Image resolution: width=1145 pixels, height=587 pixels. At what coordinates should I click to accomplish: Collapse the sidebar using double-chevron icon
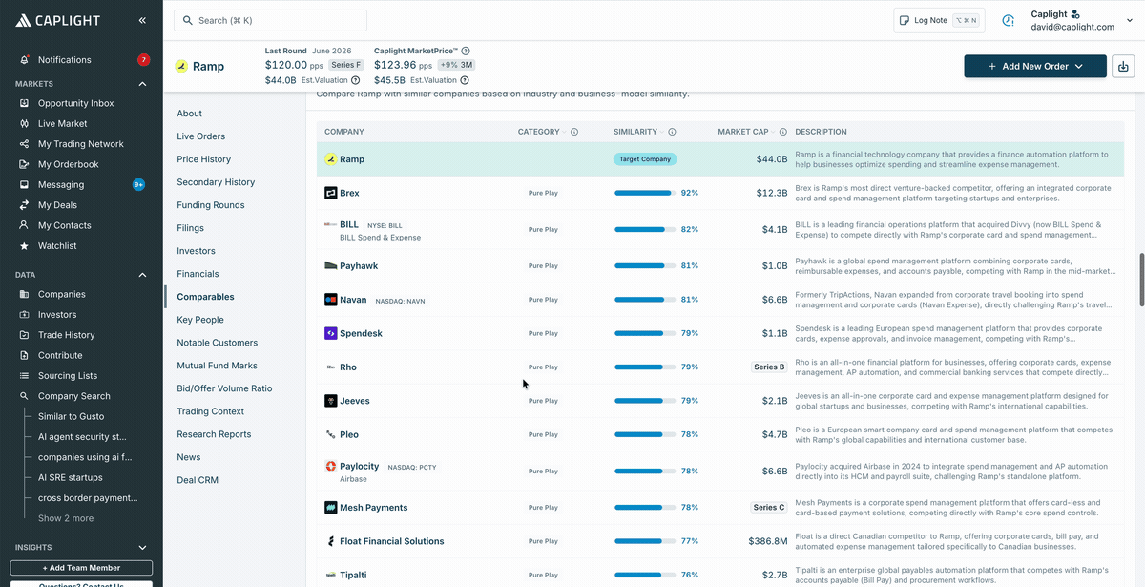click(x=142, y=20)
